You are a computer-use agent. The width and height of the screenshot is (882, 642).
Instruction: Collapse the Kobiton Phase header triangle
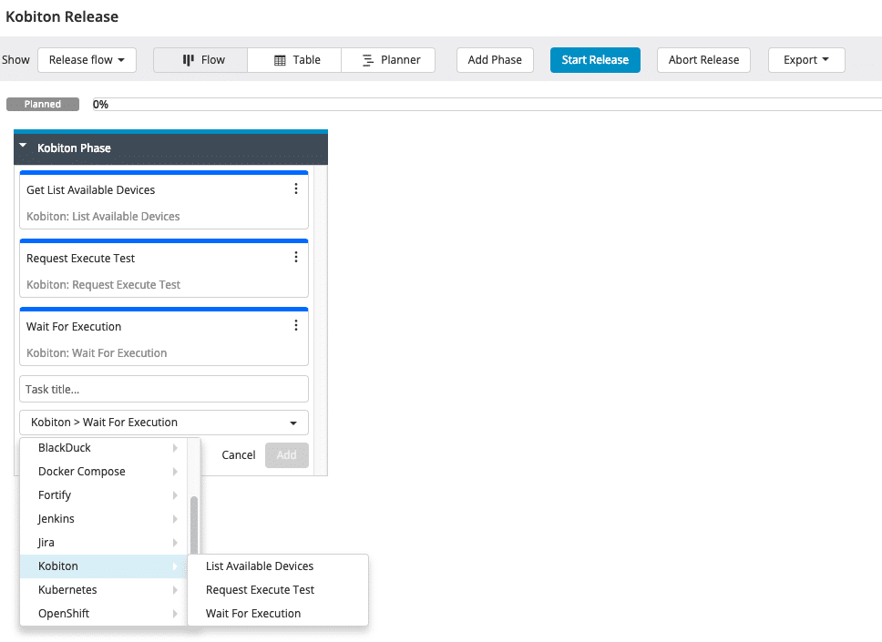pyautogui.click(x=24, y=147)
